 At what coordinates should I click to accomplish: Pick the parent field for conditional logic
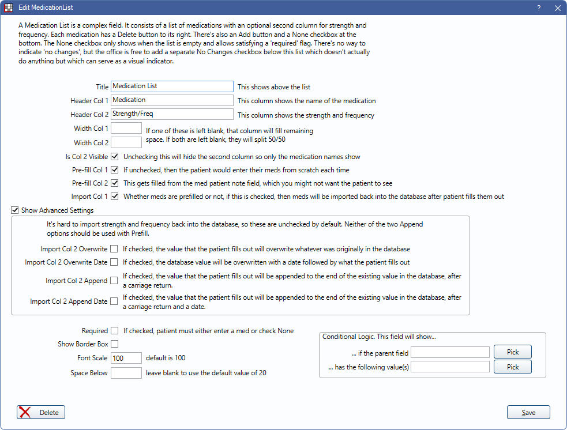[513, 352]
